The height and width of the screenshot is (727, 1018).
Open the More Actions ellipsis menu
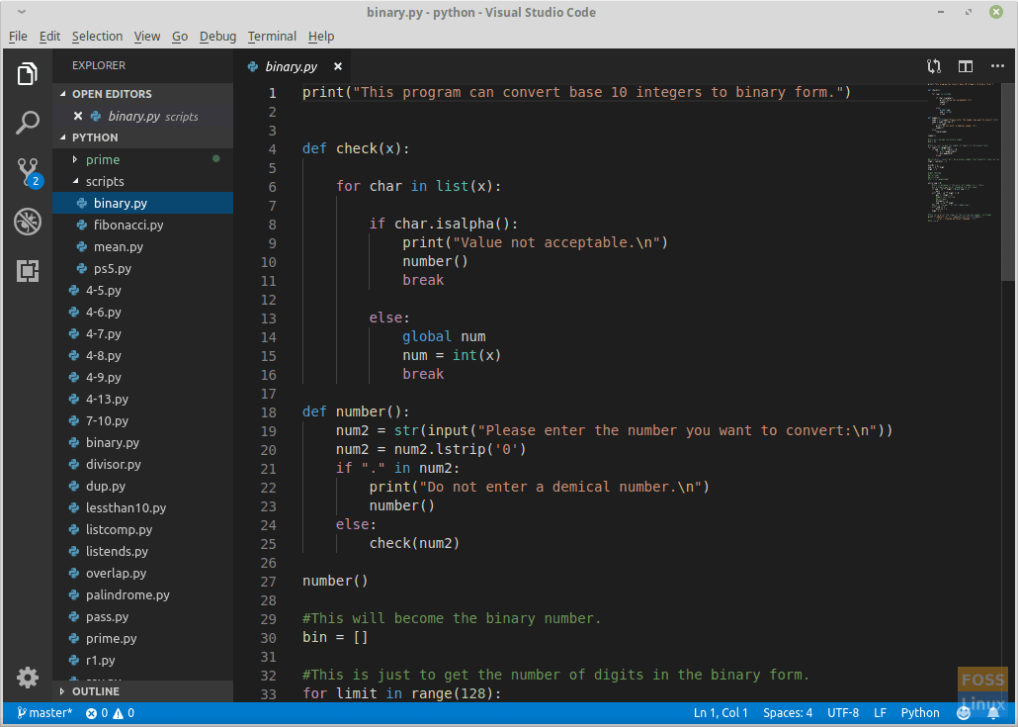(x=996, y=66)
